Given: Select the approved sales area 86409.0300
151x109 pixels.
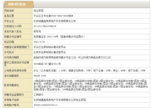Looking at the screenshot, I should pyautogui.click(x=40, y=76).
